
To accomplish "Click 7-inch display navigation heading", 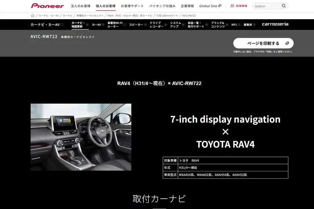I will (225, 119).
